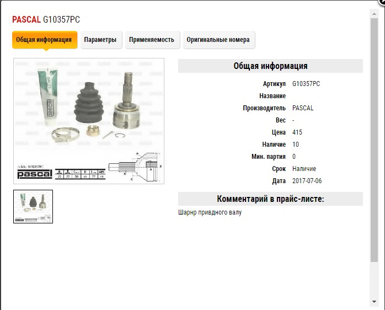Click the PASCAL brand title
The height and width of the screenshot is (310, 385).
(x=26, y=19)
